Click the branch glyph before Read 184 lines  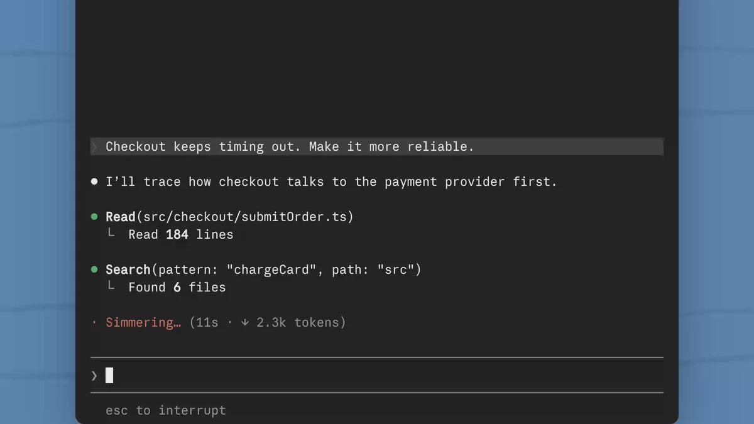(x=111, y=233)
